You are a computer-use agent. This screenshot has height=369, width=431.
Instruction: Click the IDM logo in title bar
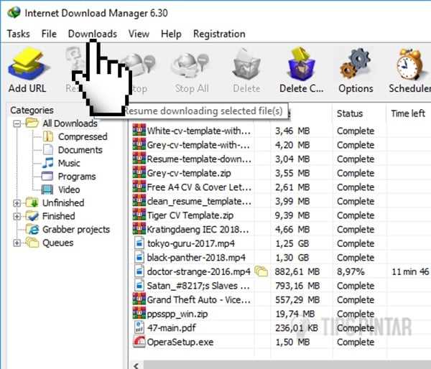pos(14,13)
